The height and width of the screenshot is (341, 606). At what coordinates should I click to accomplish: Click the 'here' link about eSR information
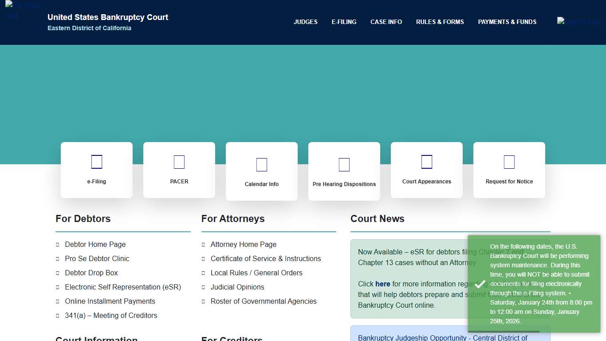382,284
